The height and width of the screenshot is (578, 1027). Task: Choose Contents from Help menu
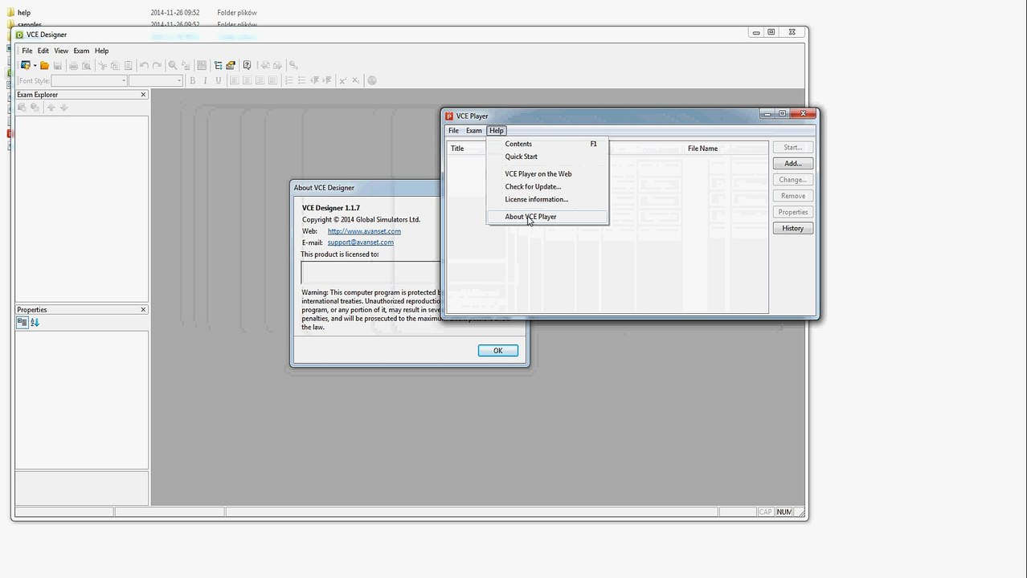coord(547,144)
